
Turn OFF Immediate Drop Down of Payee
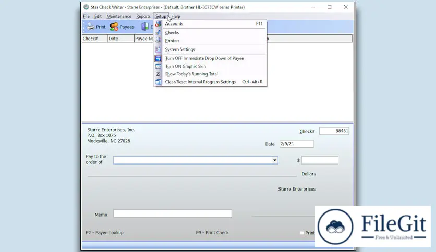click(210, 58)
